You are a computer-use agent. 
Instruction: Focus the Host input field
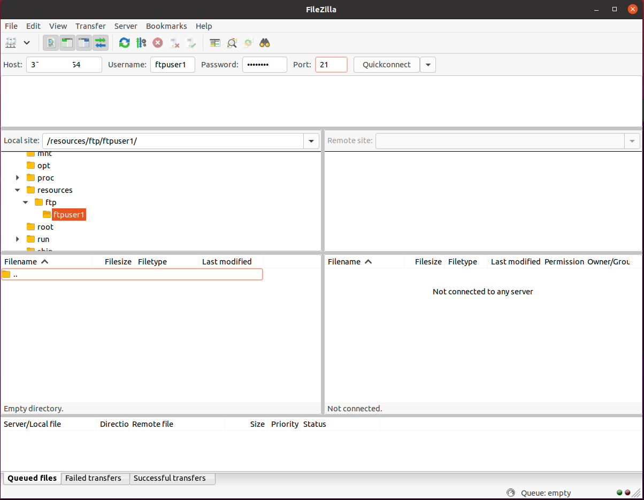[x=64, y=65]
